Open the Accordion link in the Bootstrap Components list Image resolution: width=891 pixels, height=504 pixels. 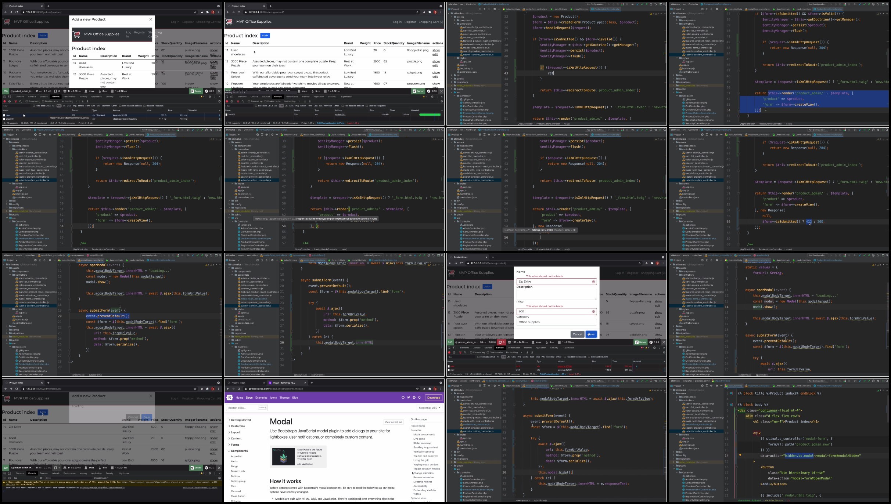tap(237, 457)
